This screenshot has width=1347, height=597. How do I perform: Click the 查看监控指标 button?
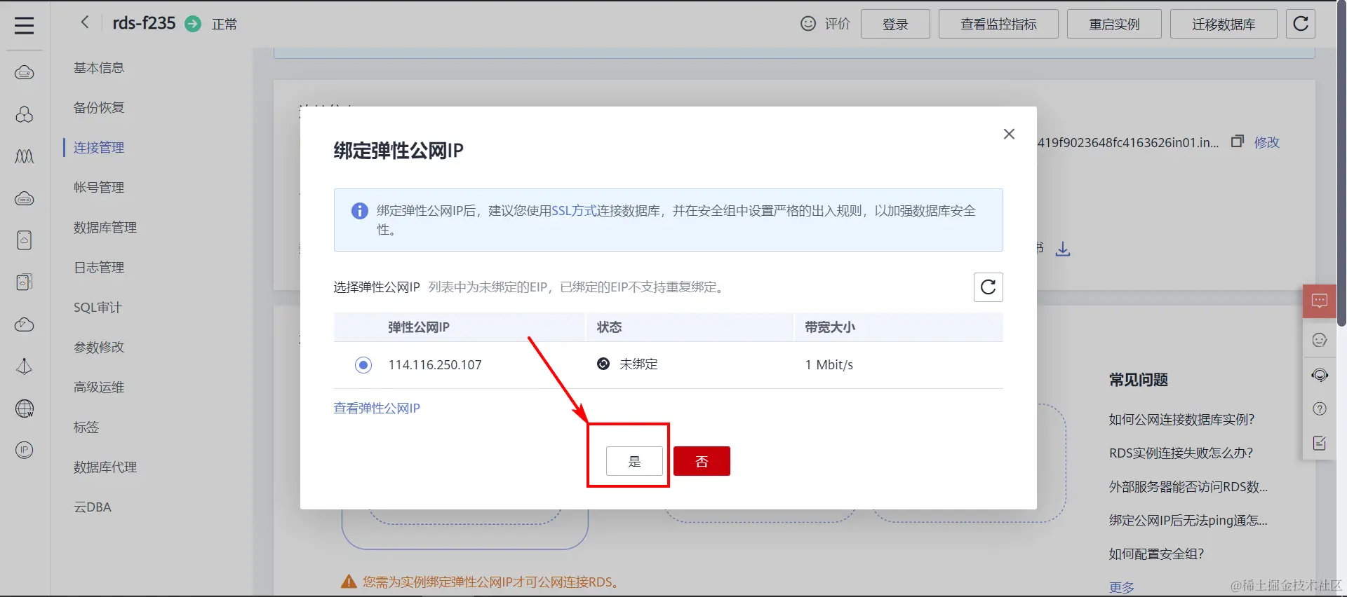[x=998, y=24]
